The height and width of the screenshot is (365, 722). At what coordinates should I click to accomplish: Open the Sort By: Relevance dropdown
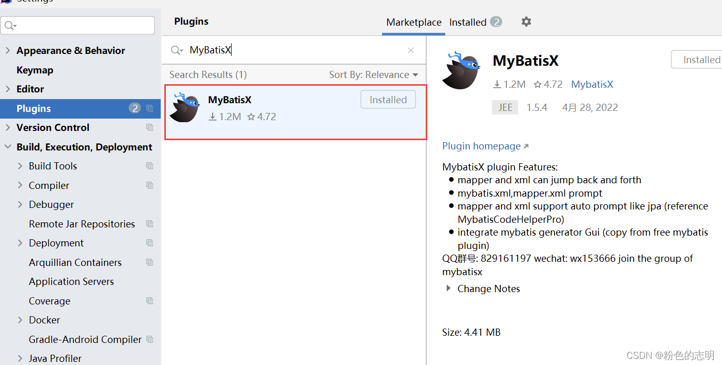coord(373,75)
